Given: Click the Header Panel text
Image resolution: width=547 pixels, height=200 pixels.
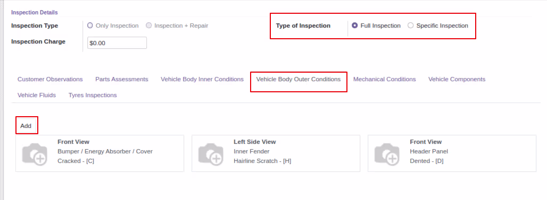Looking at the screenshot, I should 429,152.
